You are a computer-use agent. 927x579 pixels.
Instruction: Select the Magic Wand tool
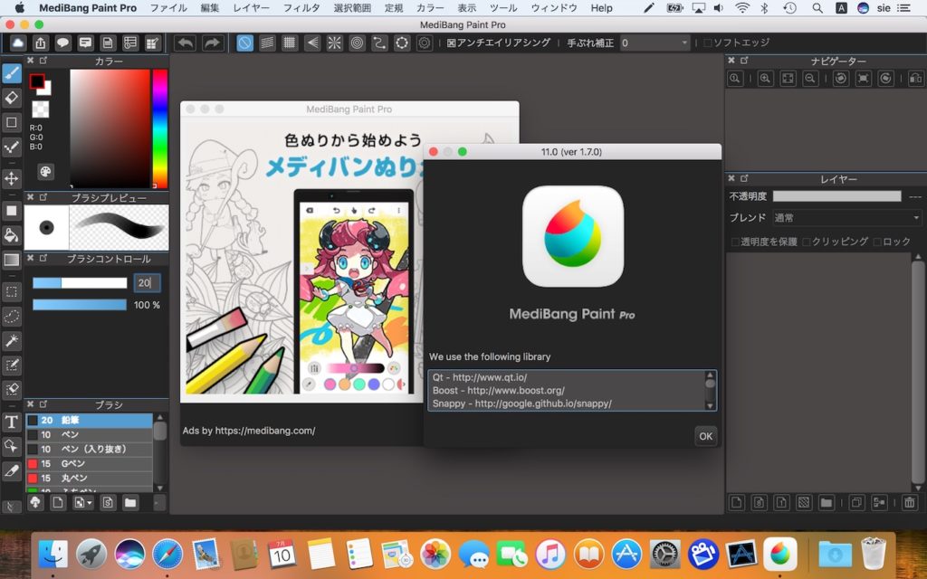click(x=12, y=340)
